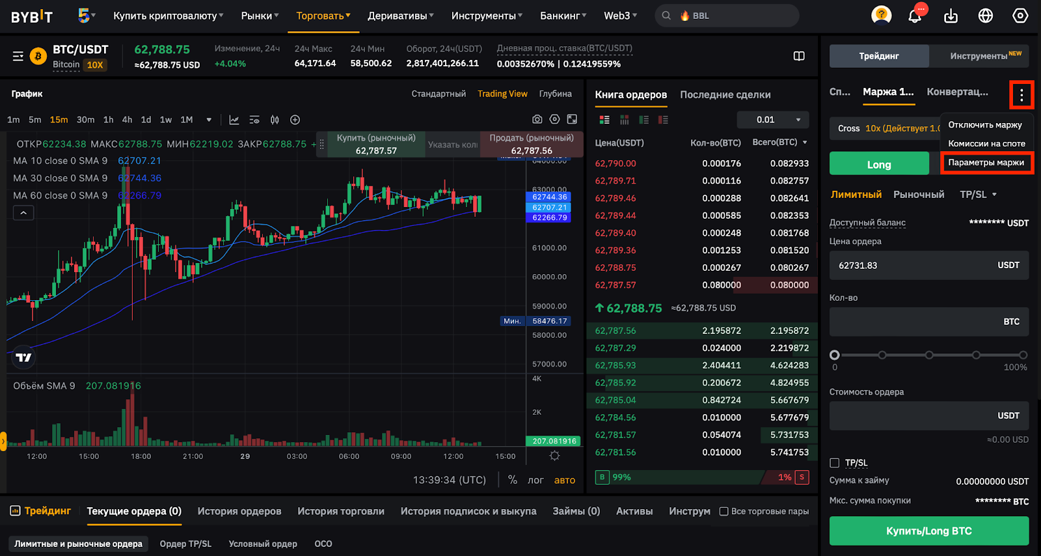Collapse the indicator legend chevron

point(23,213)
